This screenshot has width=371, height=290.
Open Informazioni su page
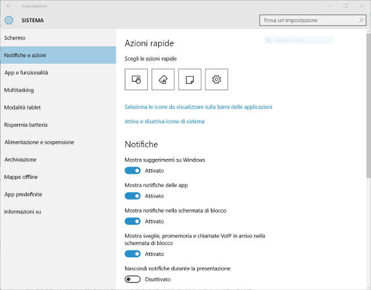click(22, 211)
